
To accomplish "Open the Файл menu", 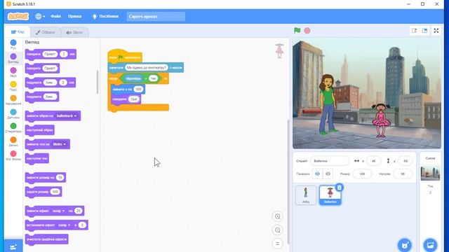I will (56, 16).
